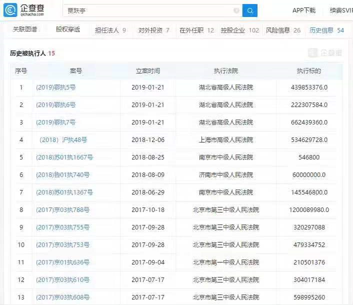Open case link (2018)苏01执1367号
This screenshot has width=353, height=305.
click(x=64, y=192)
